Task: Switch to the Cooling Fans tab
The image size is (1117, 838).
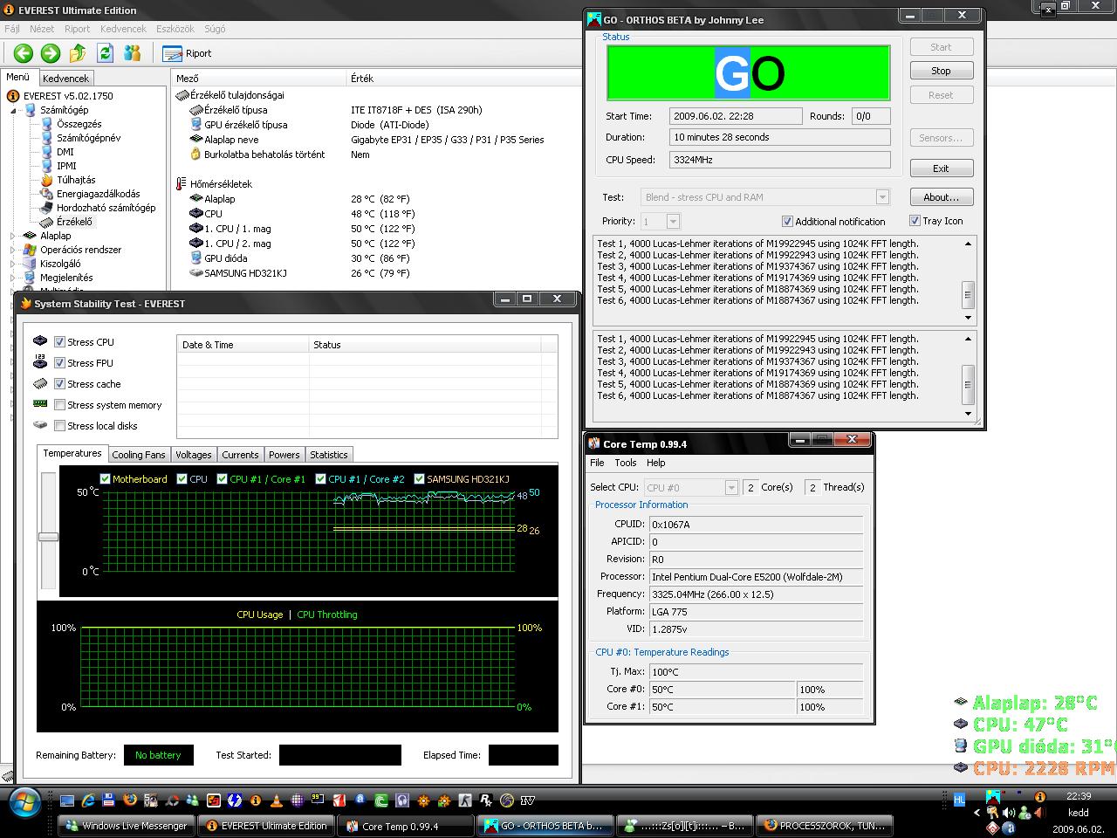Action: 139,455
